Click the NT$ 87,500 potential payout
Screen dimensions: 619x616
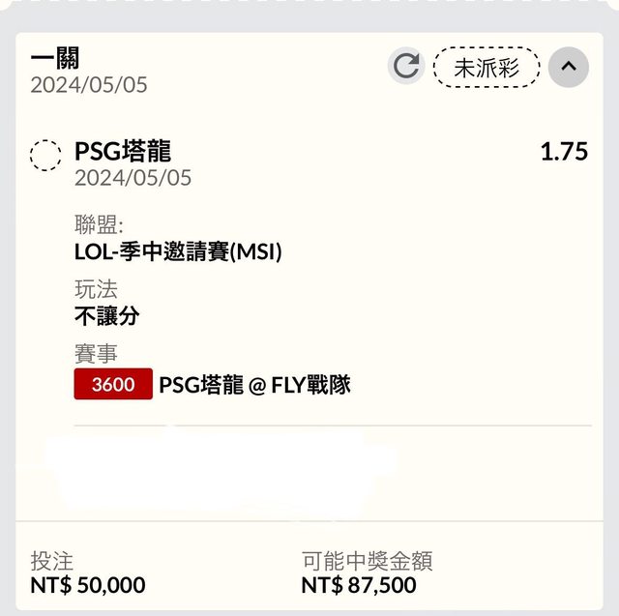(359, 585)
